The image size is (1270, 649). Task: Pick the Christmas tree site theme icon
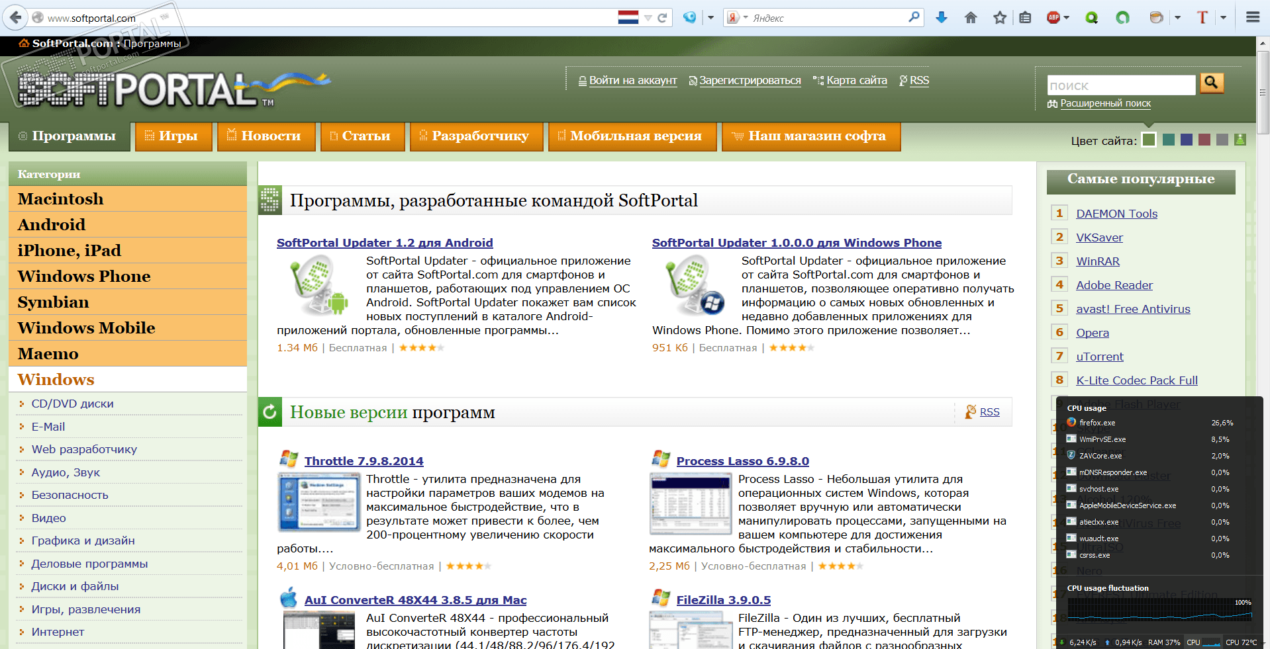click(x=1240, y=140)
